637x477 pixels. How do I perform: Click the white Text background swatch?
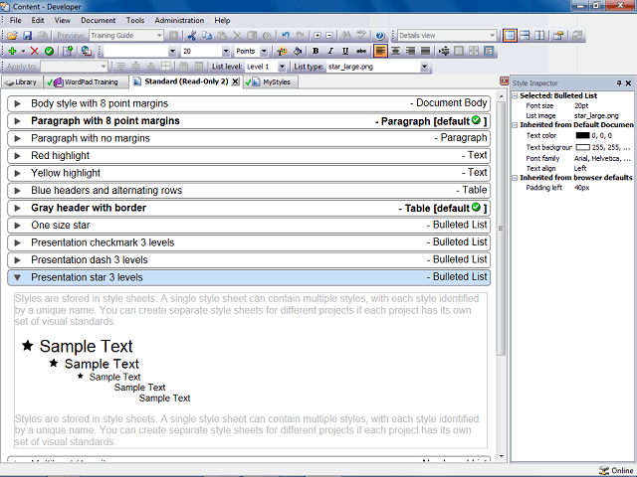pos(582,147)
